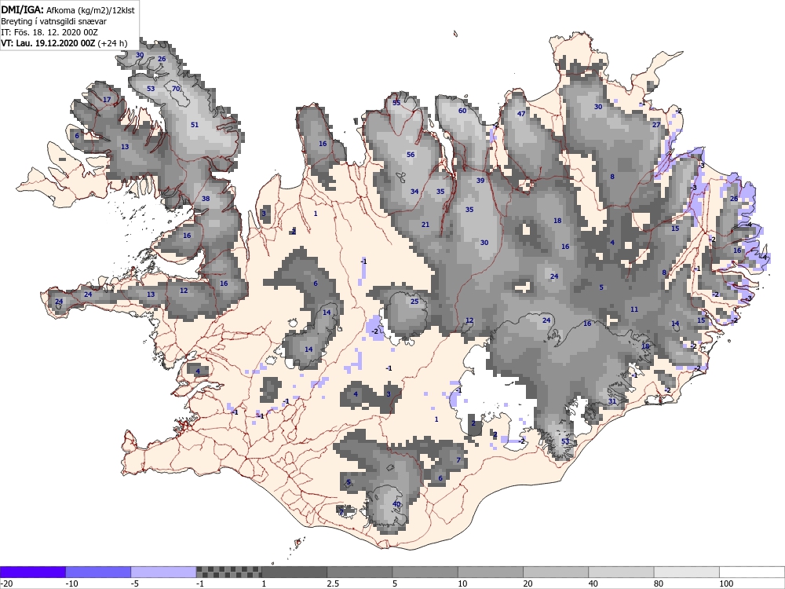Click the value 40 on the southern glacier
Image resolution: width=785 pixels, height=589 pixels.
point(396,504)
